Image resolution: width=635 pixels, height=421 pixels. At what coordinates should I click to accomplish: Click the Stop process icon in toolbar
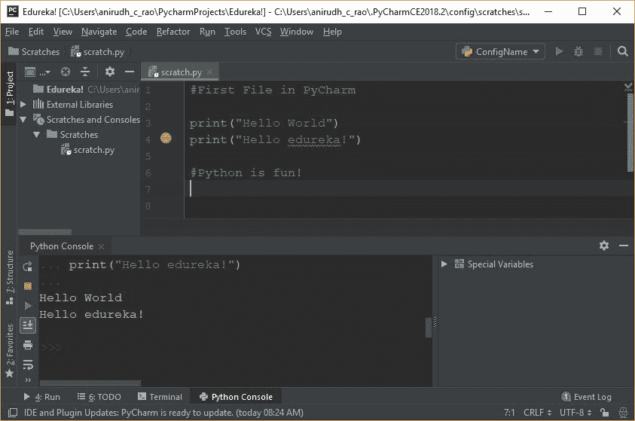point(598,51)
